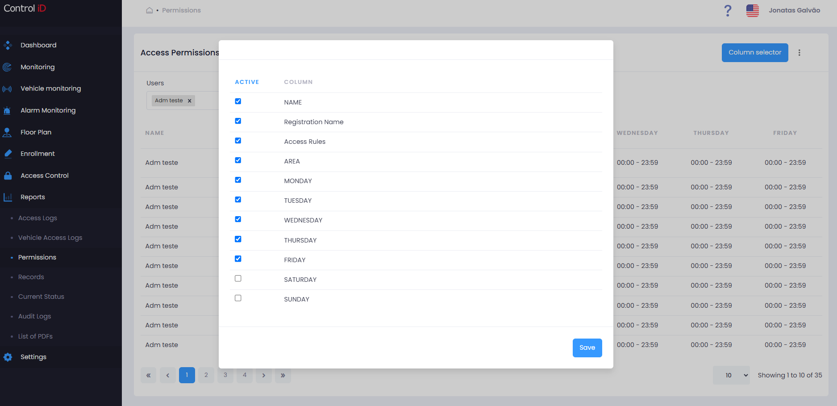The height and width of the screenshot is (406, 837).
Task: Collapse the Reports menu
Action: [x=33, y=197]
